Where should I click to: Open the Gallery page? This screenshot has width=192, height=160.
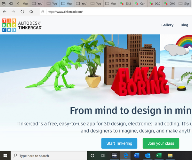coord(167,25)
